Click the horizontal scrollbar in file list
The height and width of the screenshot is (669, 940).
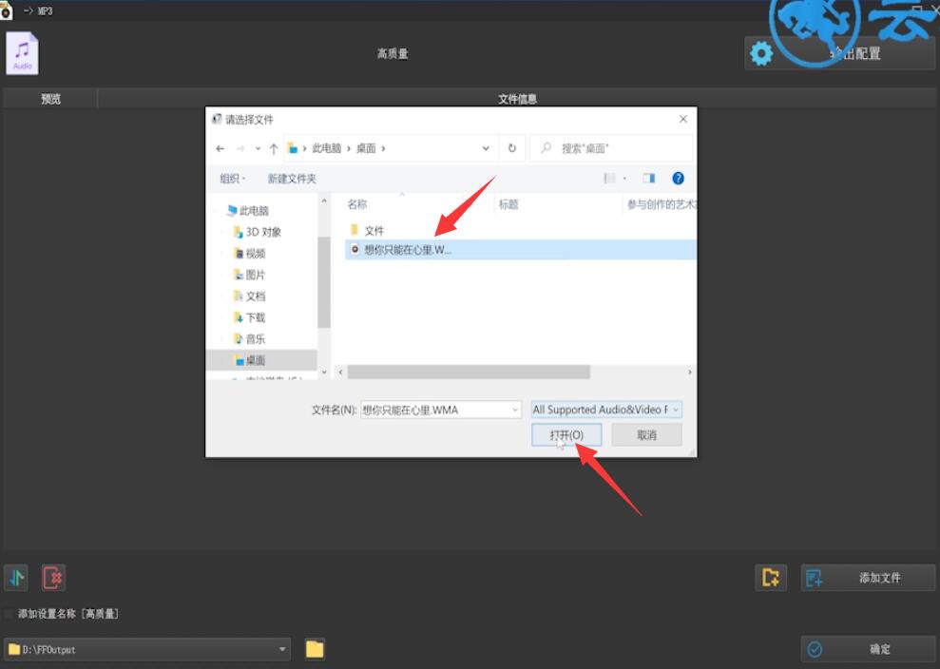469,373
